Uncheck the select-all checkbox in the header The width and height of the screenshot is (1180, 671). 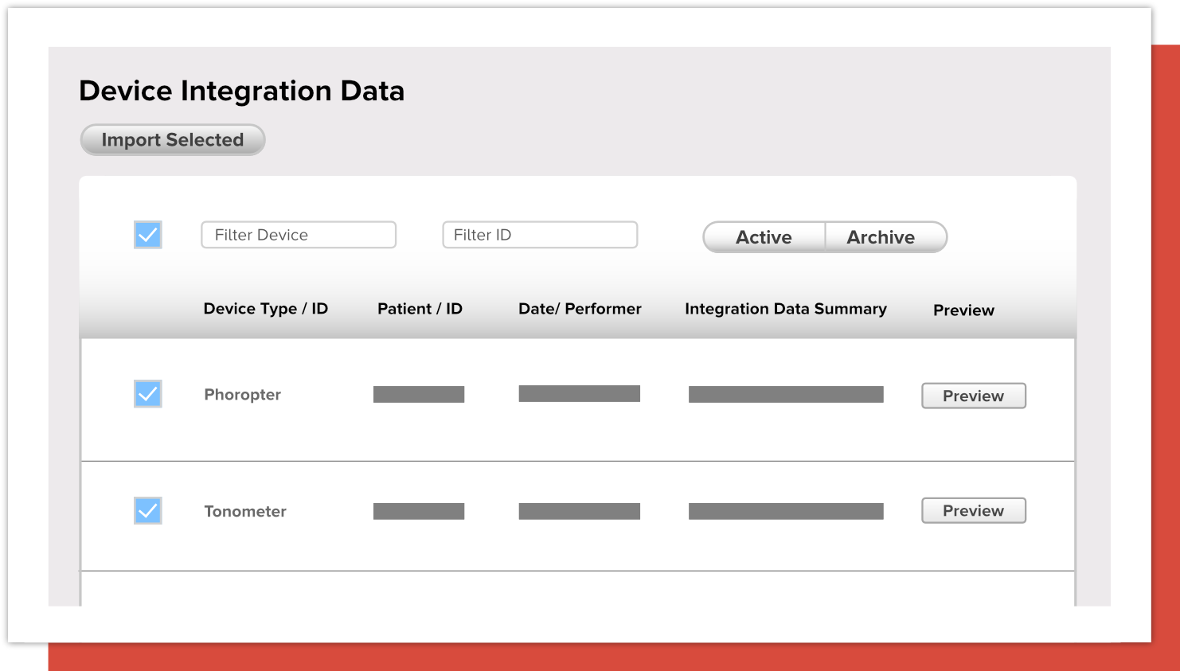(x=147, y=234)
